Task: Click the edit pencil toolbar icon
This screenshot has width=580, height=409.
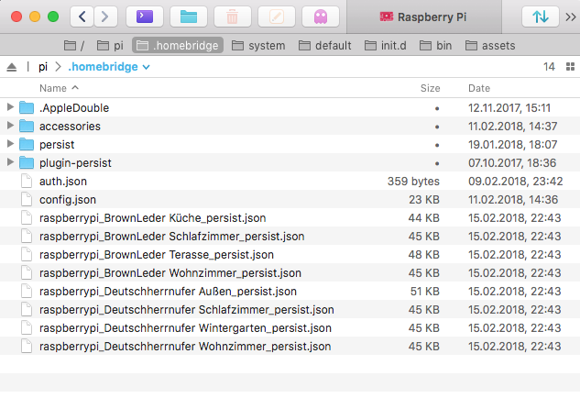Action: point(277,17)
